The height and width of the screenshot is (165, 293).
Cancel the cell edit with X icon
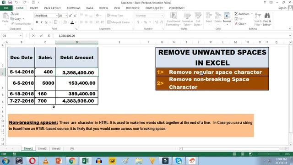point(33,36)
